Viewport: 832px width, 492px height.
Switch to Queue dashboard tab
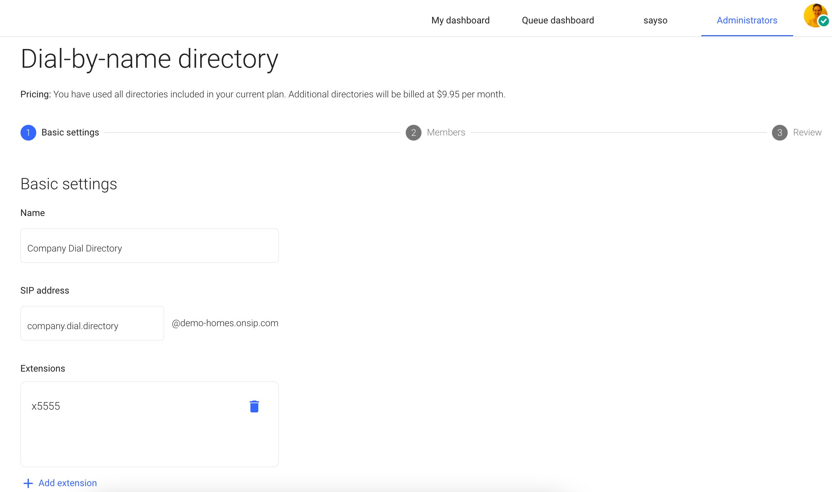558,20
